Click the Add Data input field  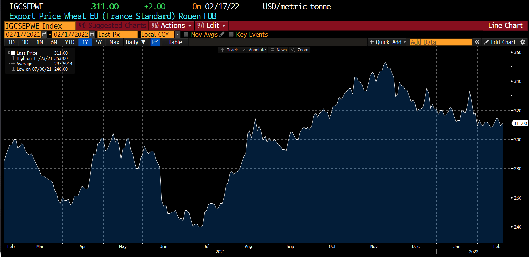441,42
